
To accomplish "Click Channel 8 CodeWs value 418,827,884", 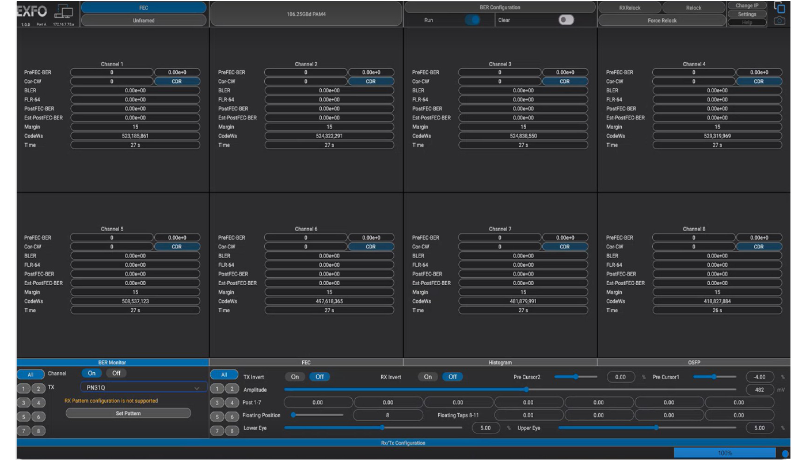I will pos(717,301).
